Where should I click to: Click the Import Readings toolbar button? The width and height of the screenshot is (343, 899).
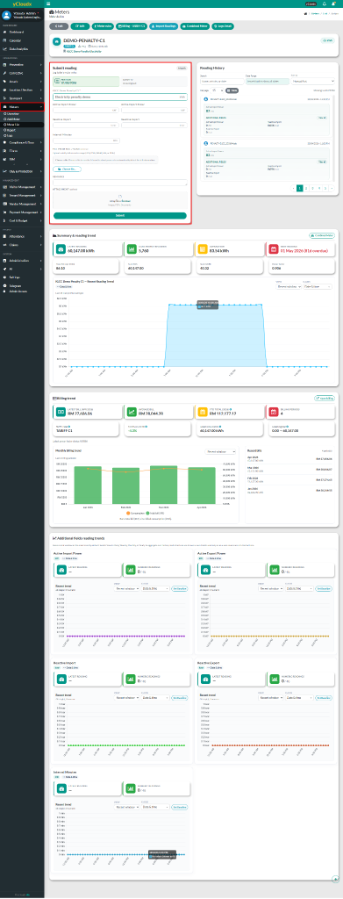[x=164, y=26]
